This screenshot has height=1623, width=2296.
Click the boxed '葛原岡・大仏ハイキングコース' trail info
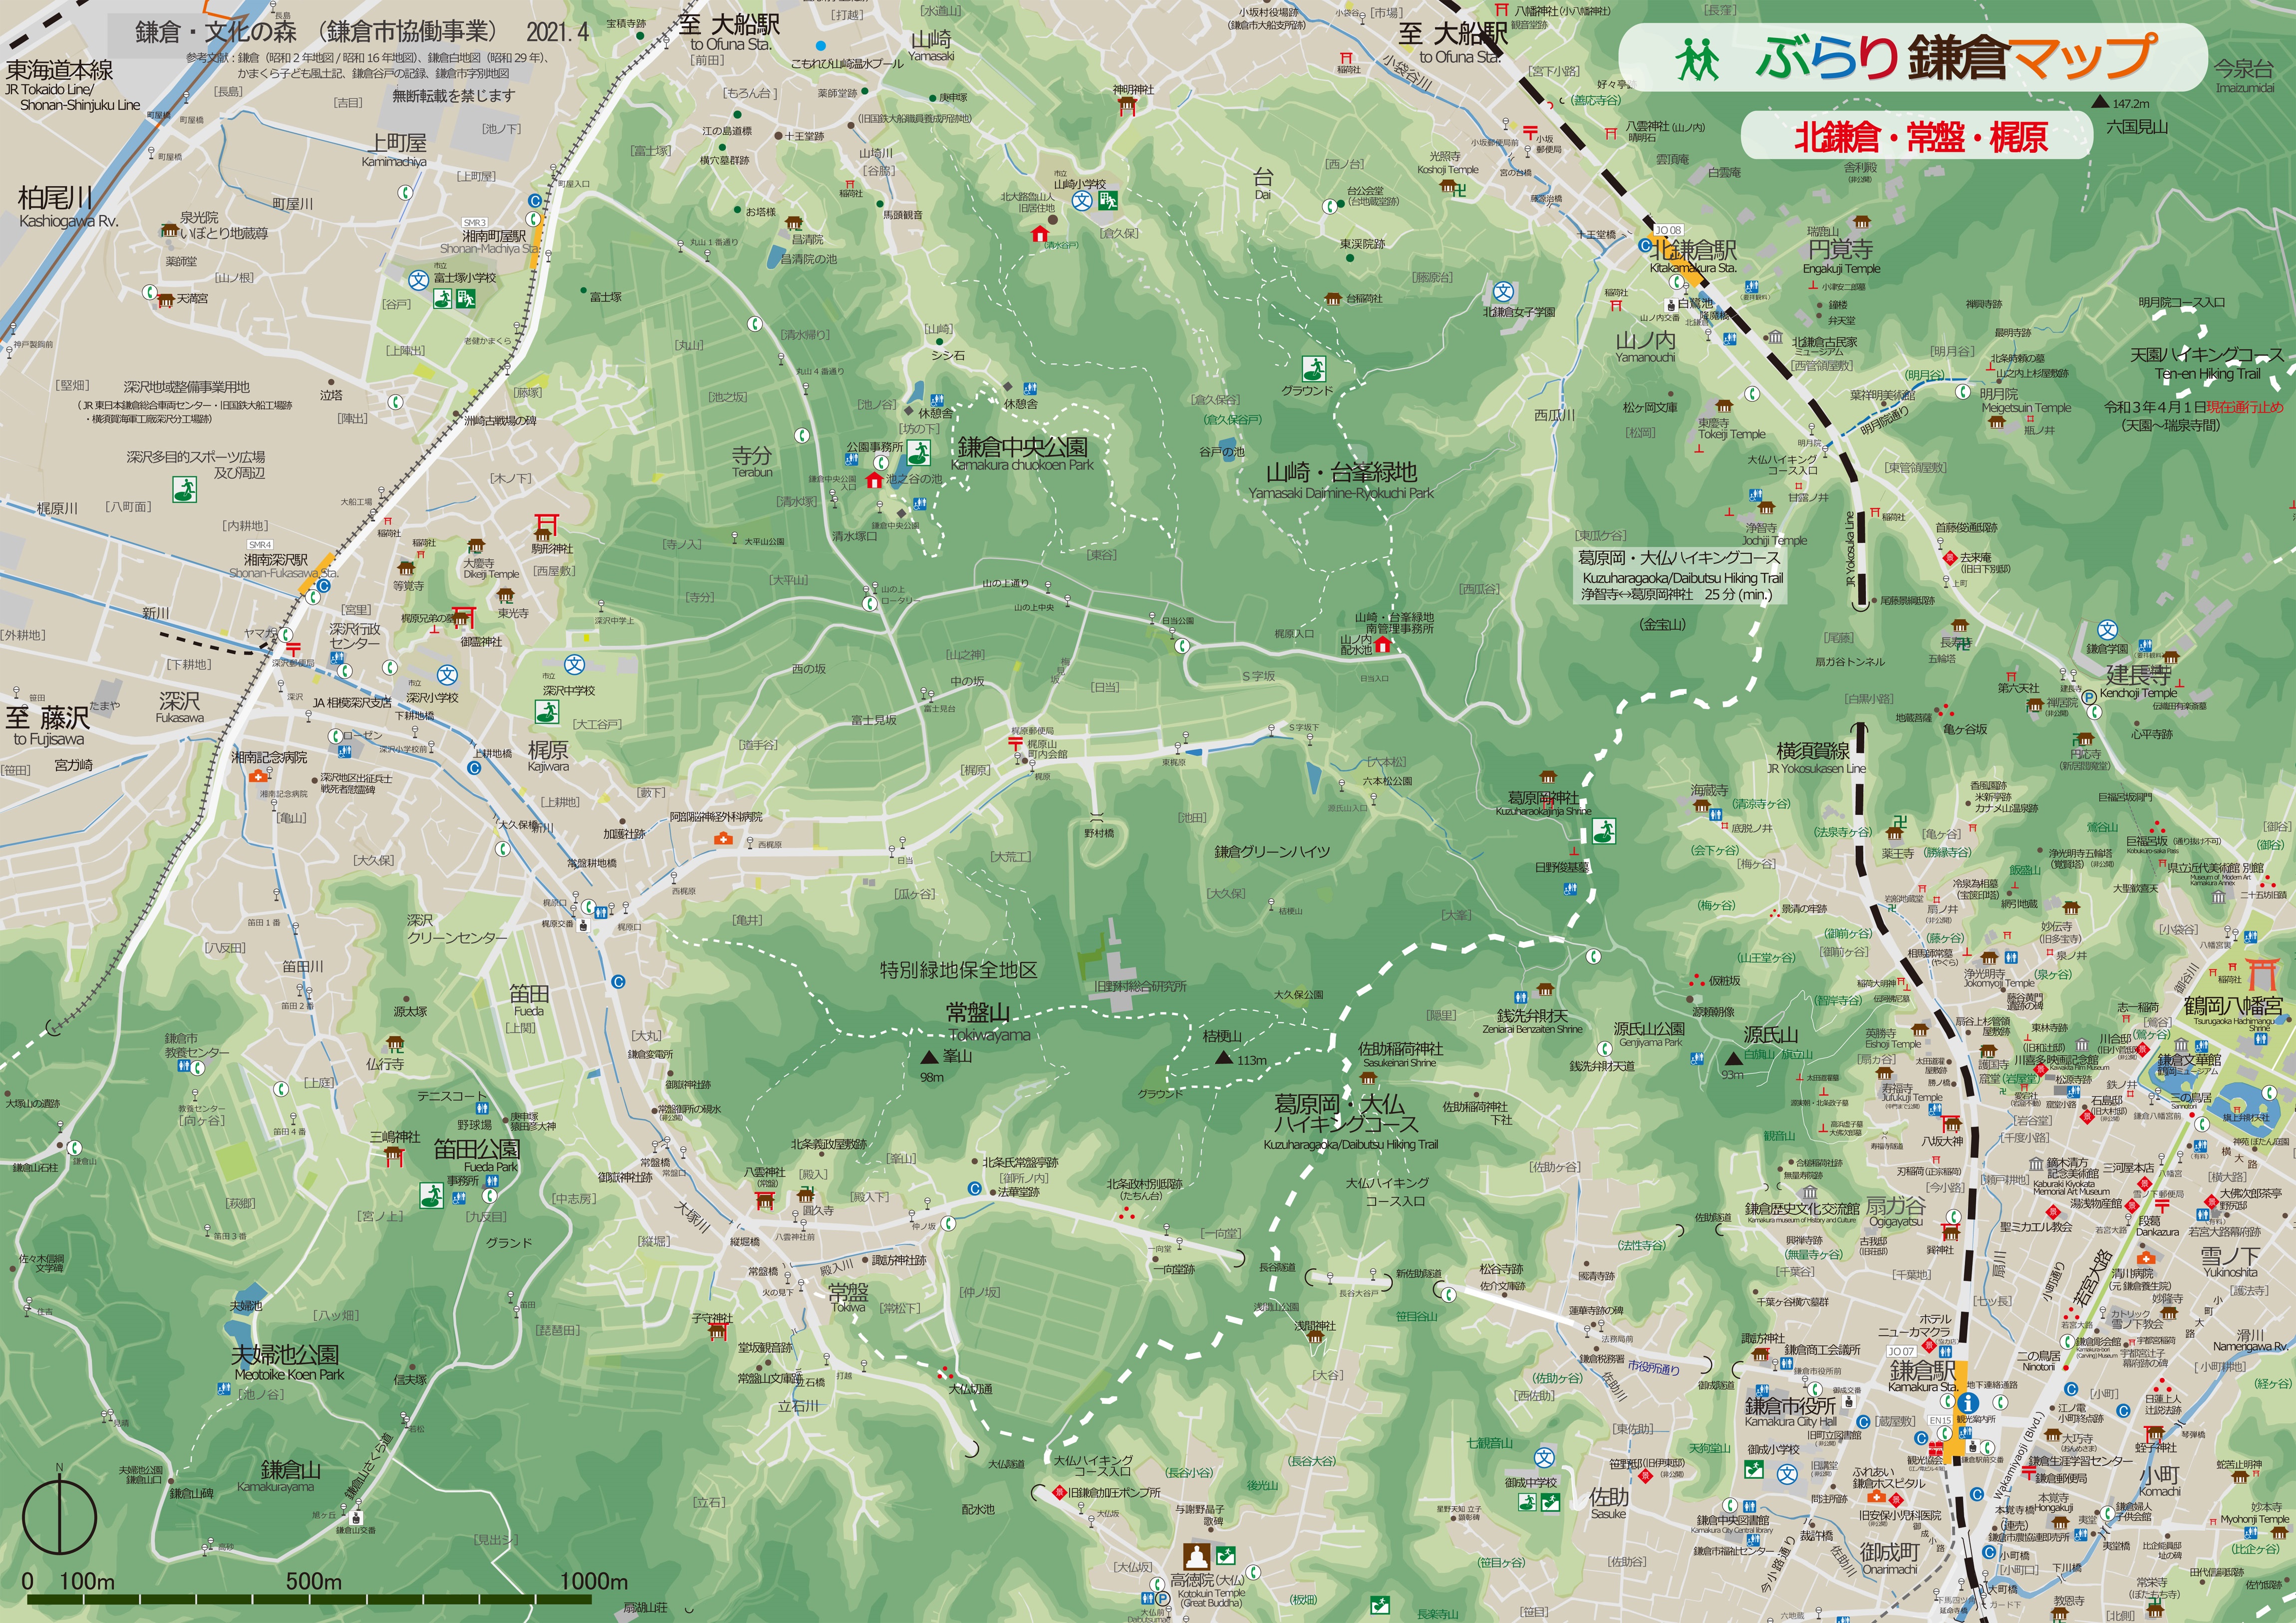1680,576
